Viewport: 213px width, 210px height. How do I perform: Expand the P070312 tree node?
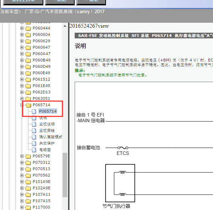coord(22,162)
